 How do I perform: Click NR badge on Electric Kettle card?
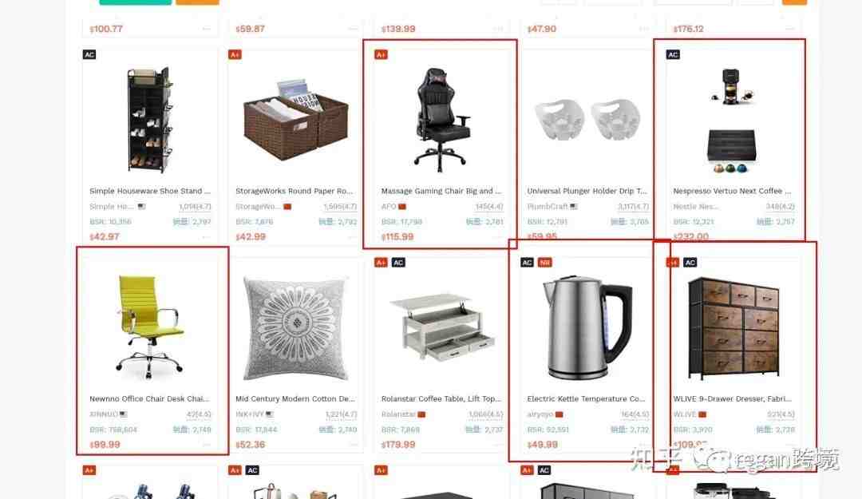pos(544,263)
